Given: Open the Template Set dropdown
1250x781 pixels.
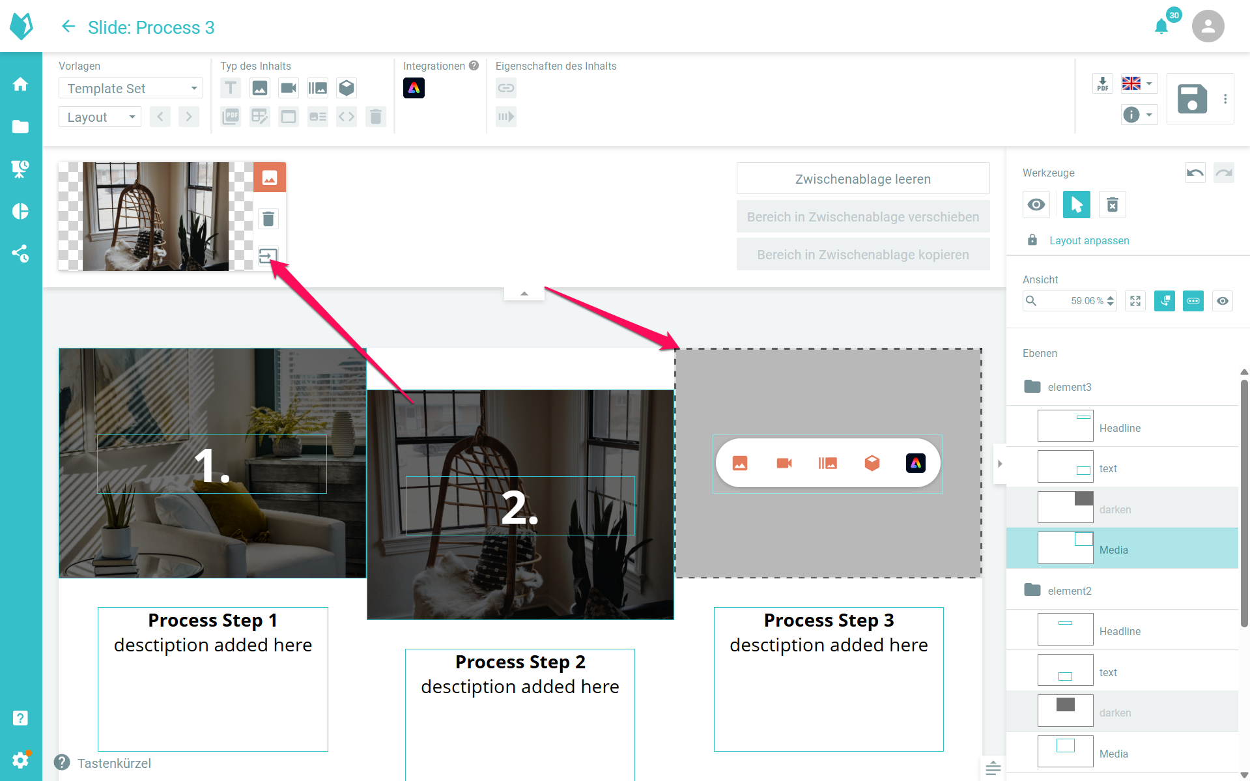Looking at the screenshot, I should [131, 89].
